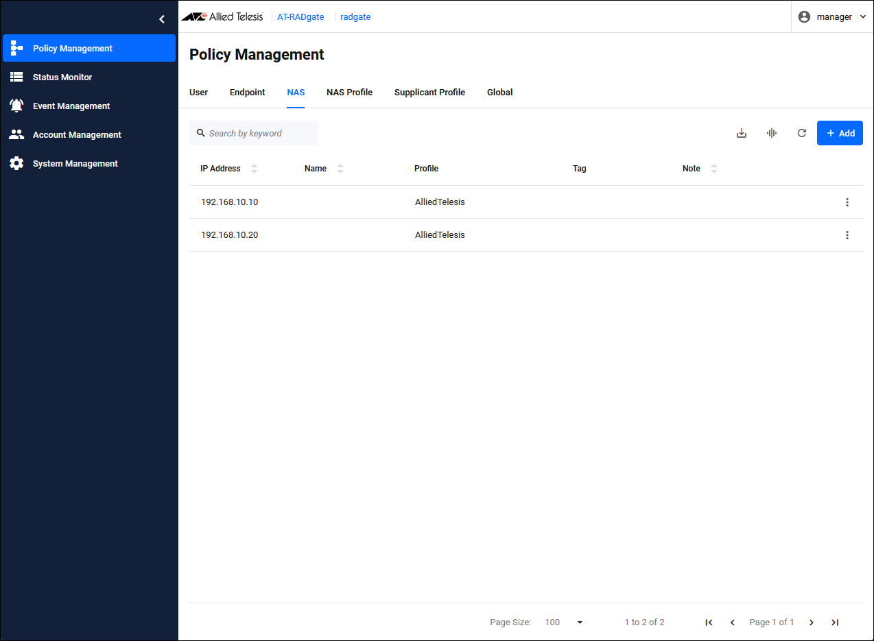
Task: Go to the last page
Action: 834,622
